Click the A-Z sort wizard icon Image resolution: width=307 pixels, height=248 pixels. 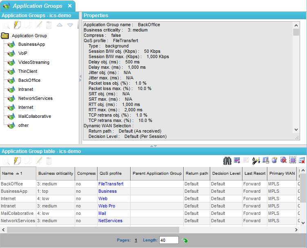256,160
